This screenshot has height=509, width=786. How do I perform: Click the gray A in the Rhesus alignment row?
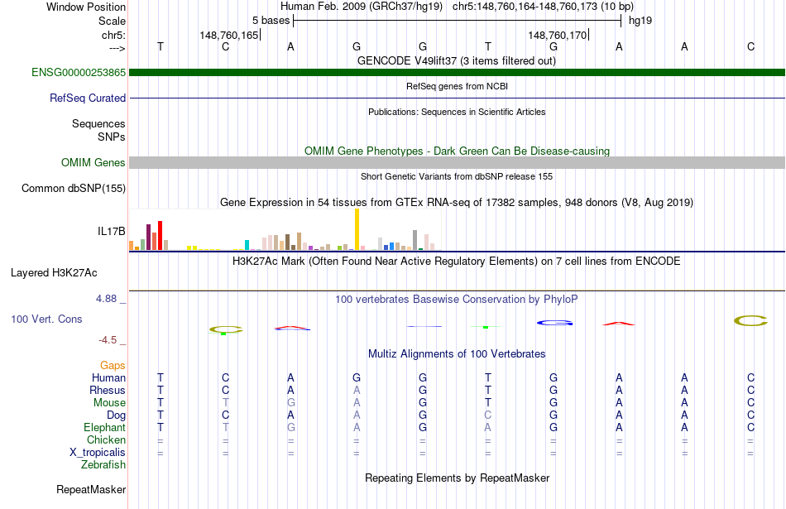tap(357, 390)
